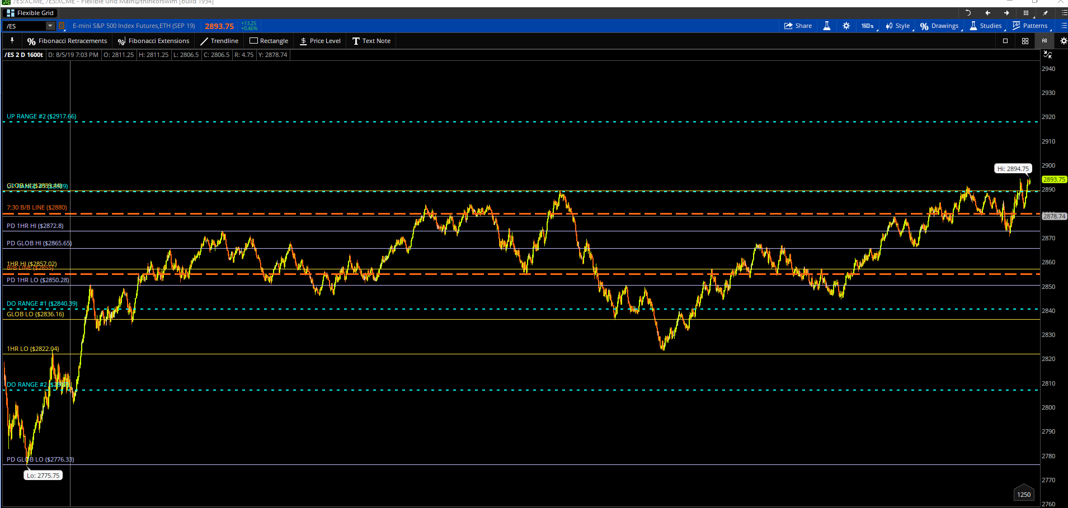Click the /ES symbol input field
The width and height of the screenshot is (1068, 508).
(x=25, y=26)
